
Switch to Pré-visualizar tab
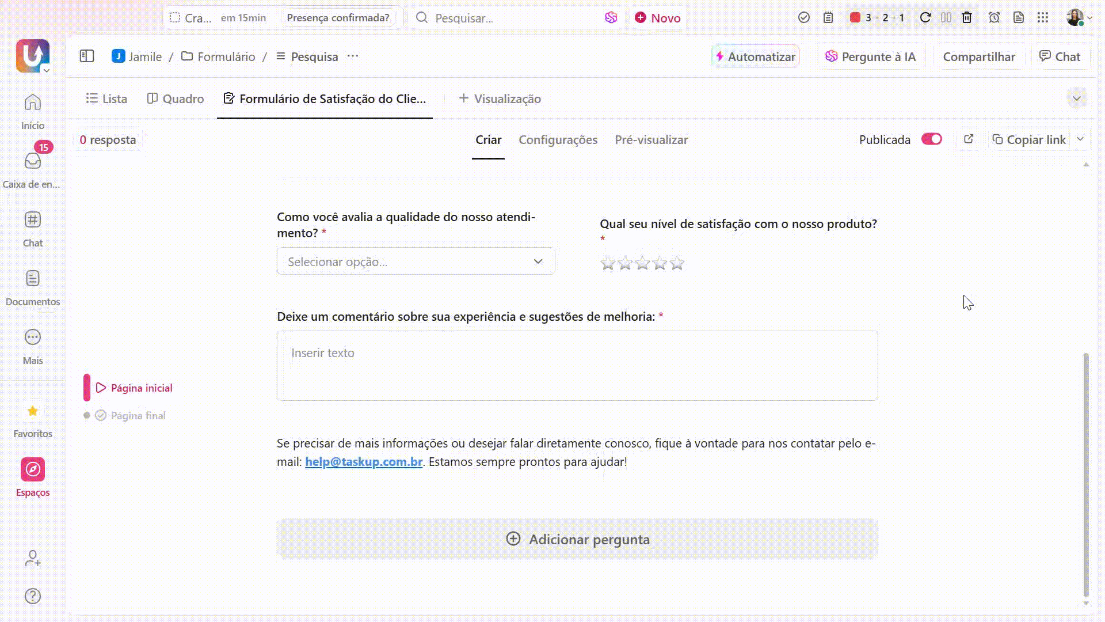click(651, 140)
